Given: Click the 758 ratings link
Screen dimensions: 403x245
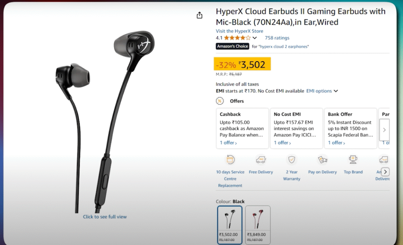Looking at the screenshot, I should [x=277, y=37].
